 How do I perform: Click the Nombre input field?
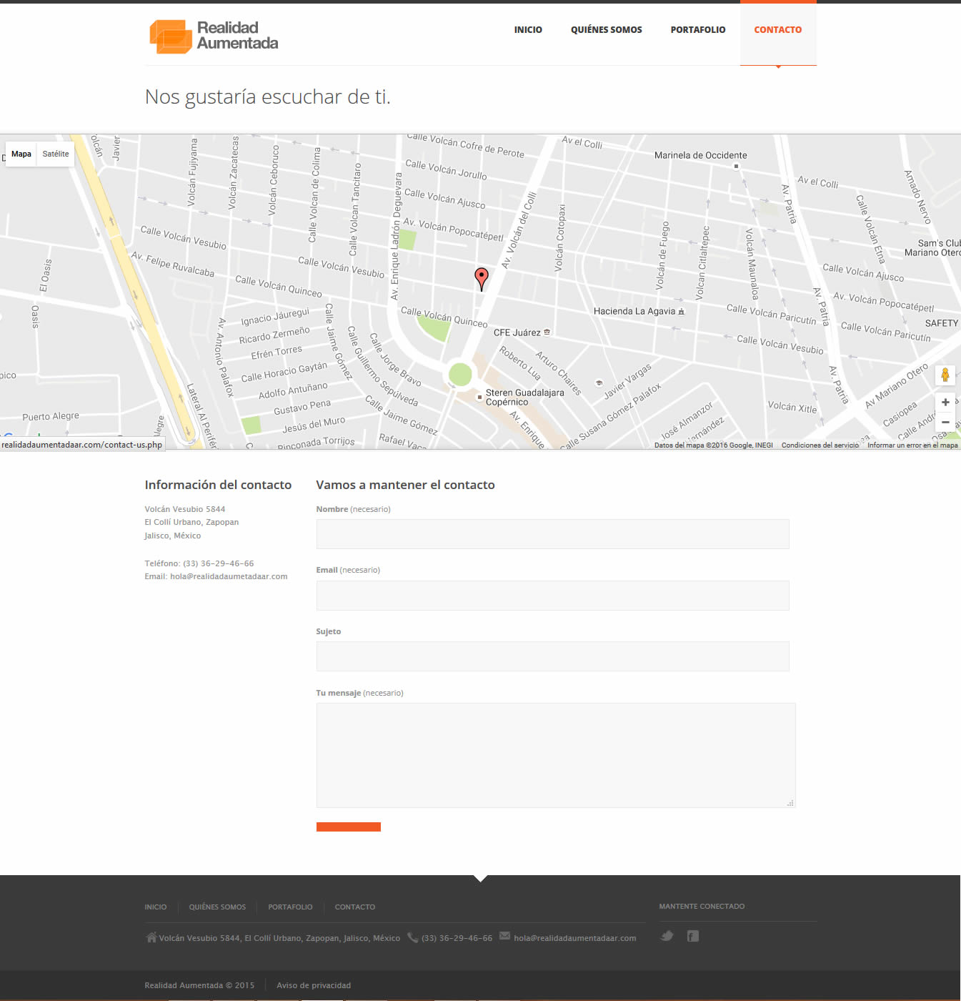click(552, 534)
